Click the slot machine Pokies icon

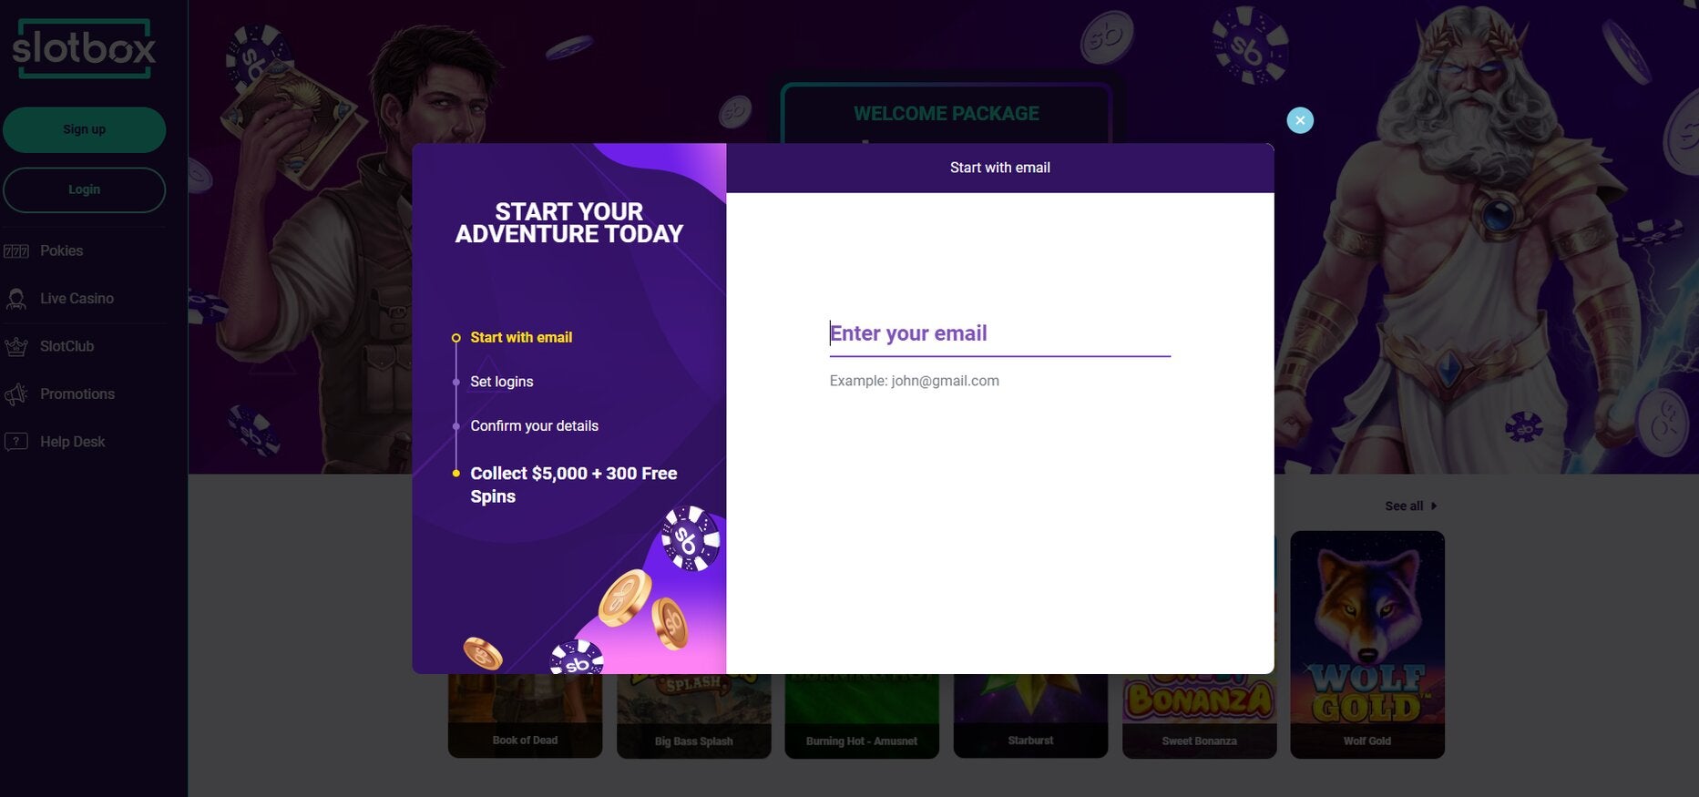(x=16, y=251)
